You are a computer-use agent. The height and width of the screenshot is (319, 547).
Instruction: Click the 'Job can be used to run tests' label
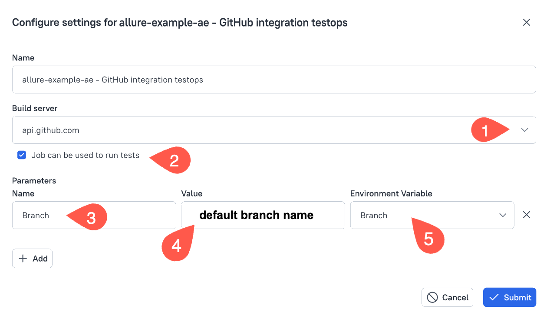[85, 155]
